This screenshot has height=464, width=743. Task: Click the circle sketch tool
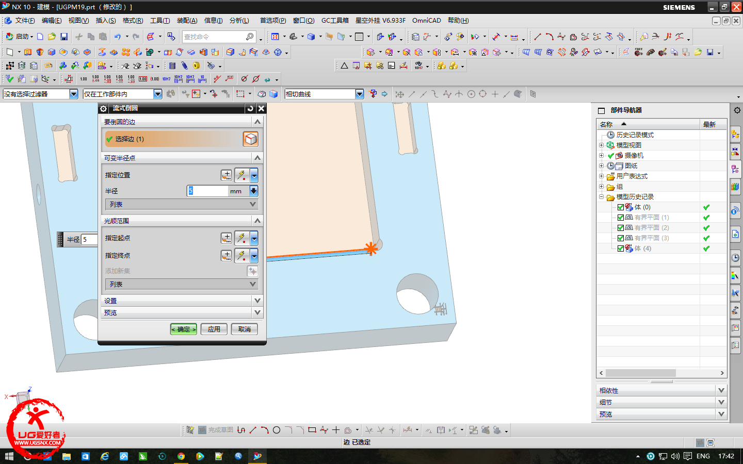point(277,430)
